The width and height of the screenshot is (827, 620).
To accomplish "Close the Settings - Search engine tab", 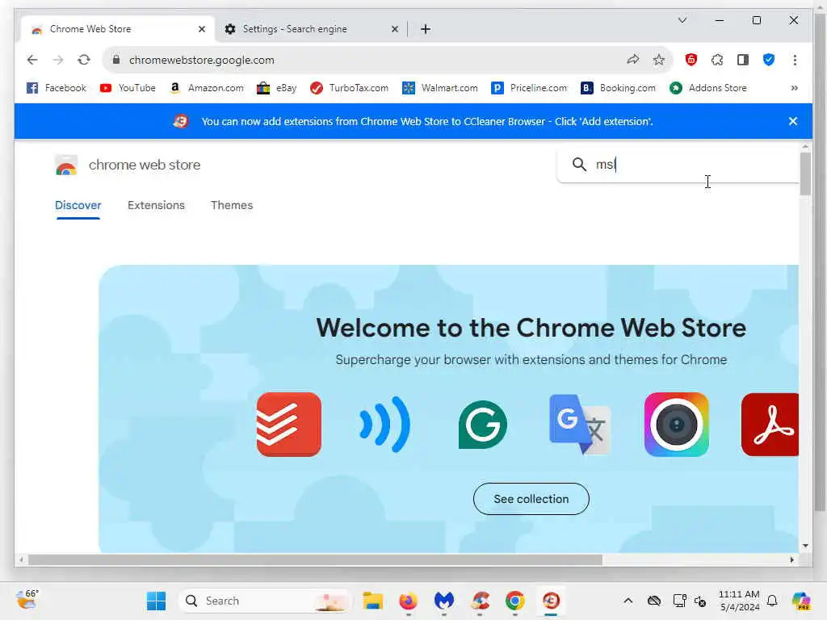I will [394, 29].
